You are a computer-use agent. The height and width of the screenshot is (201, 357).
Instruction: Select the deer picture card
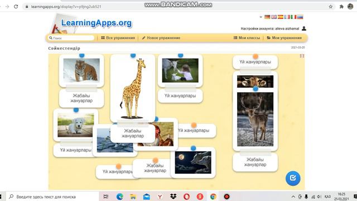[x=255, y=119]
